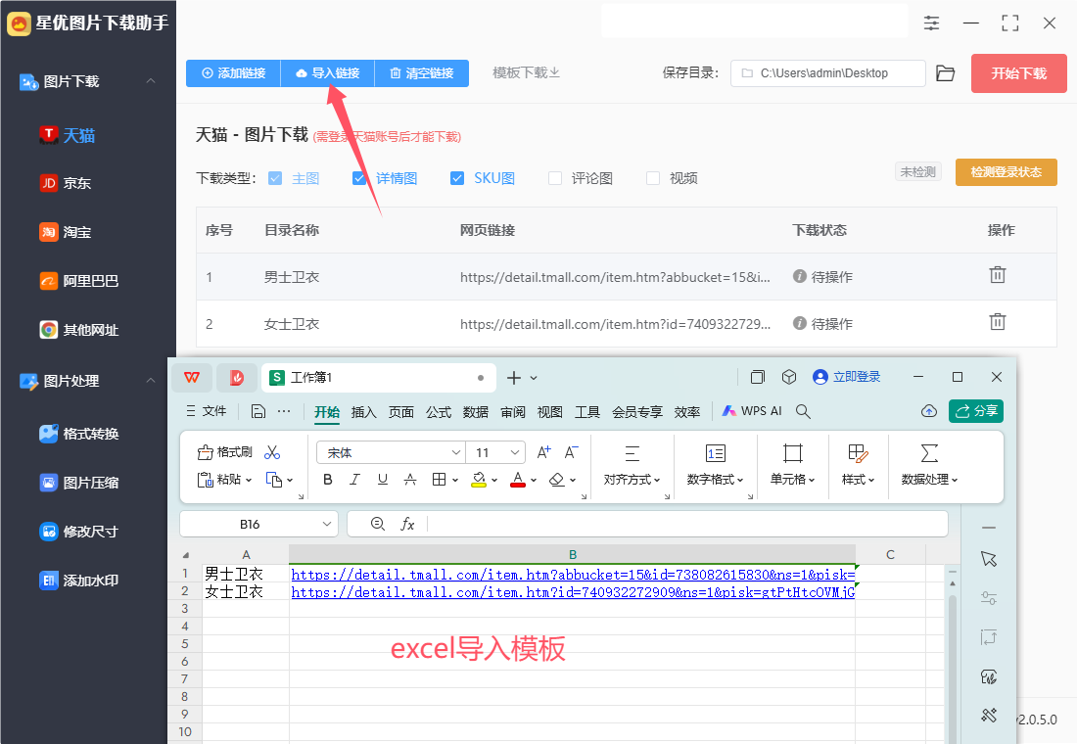This screenshot has width=1077, height=744.
Task: Toggle bold formatting in WPS
Action: (x=328, y=480)
